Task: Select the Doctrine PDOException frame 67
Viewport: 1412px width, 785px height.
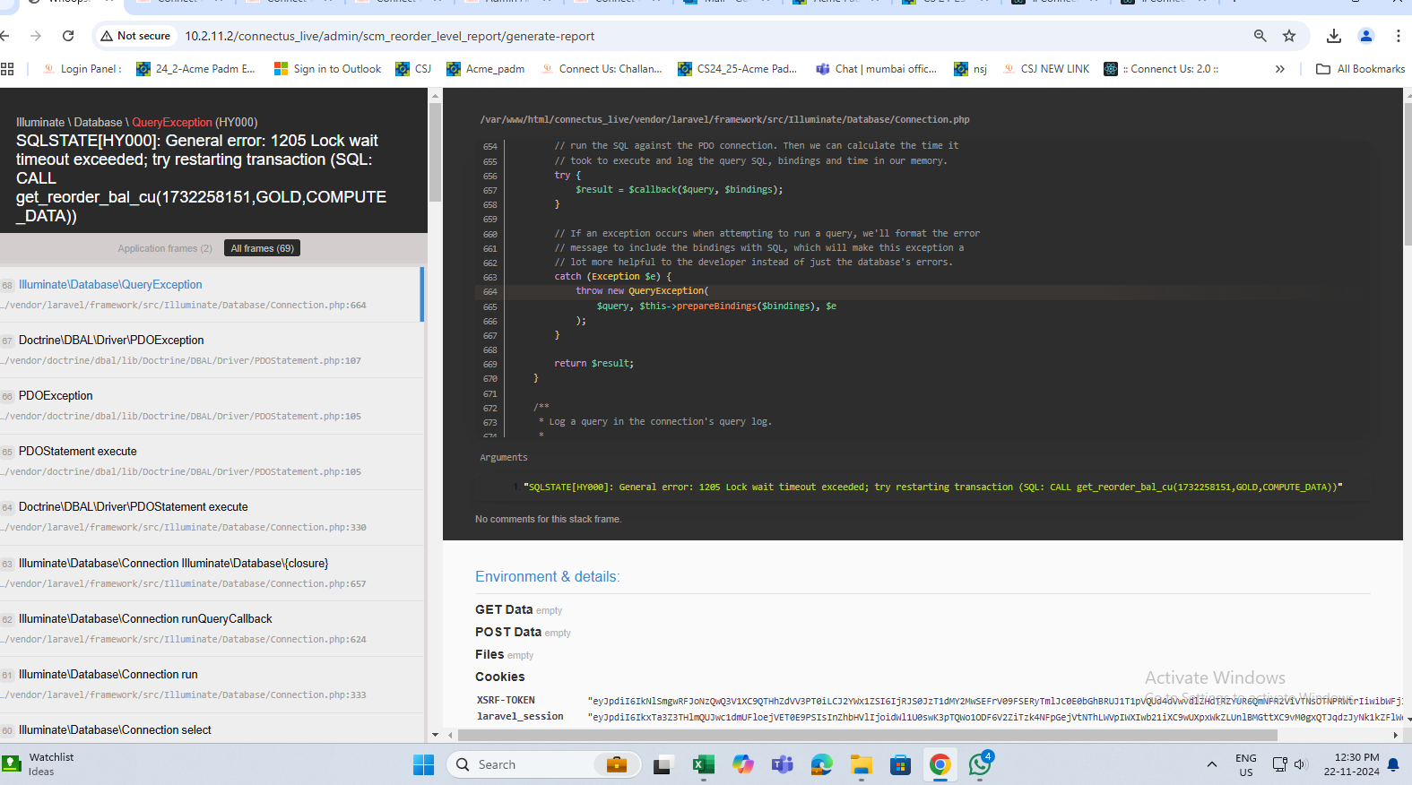Action: click(x=212, y=349)
